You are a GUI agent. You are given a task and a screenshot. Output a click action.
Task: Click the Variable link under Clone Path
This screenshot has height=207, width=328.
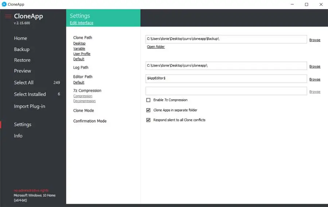[79, 48]
